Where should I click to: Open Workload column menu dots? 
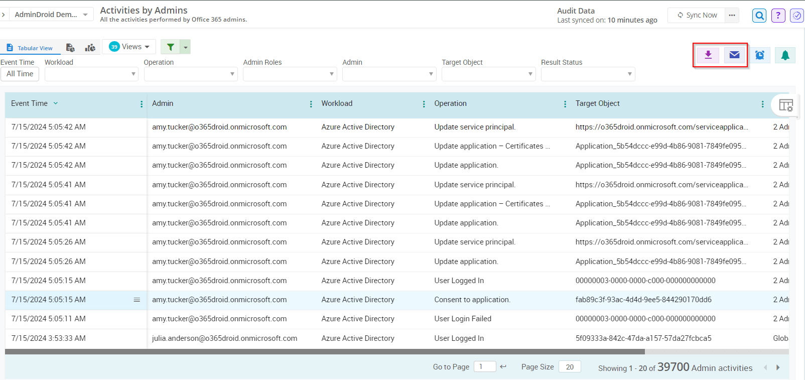pos(424,104)
